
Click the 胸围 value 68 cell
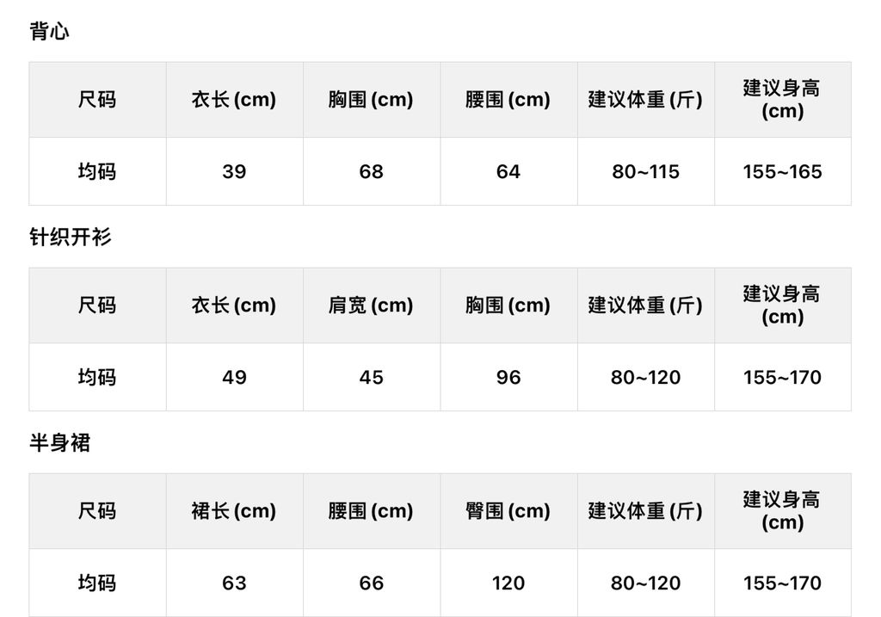[371, 172]
